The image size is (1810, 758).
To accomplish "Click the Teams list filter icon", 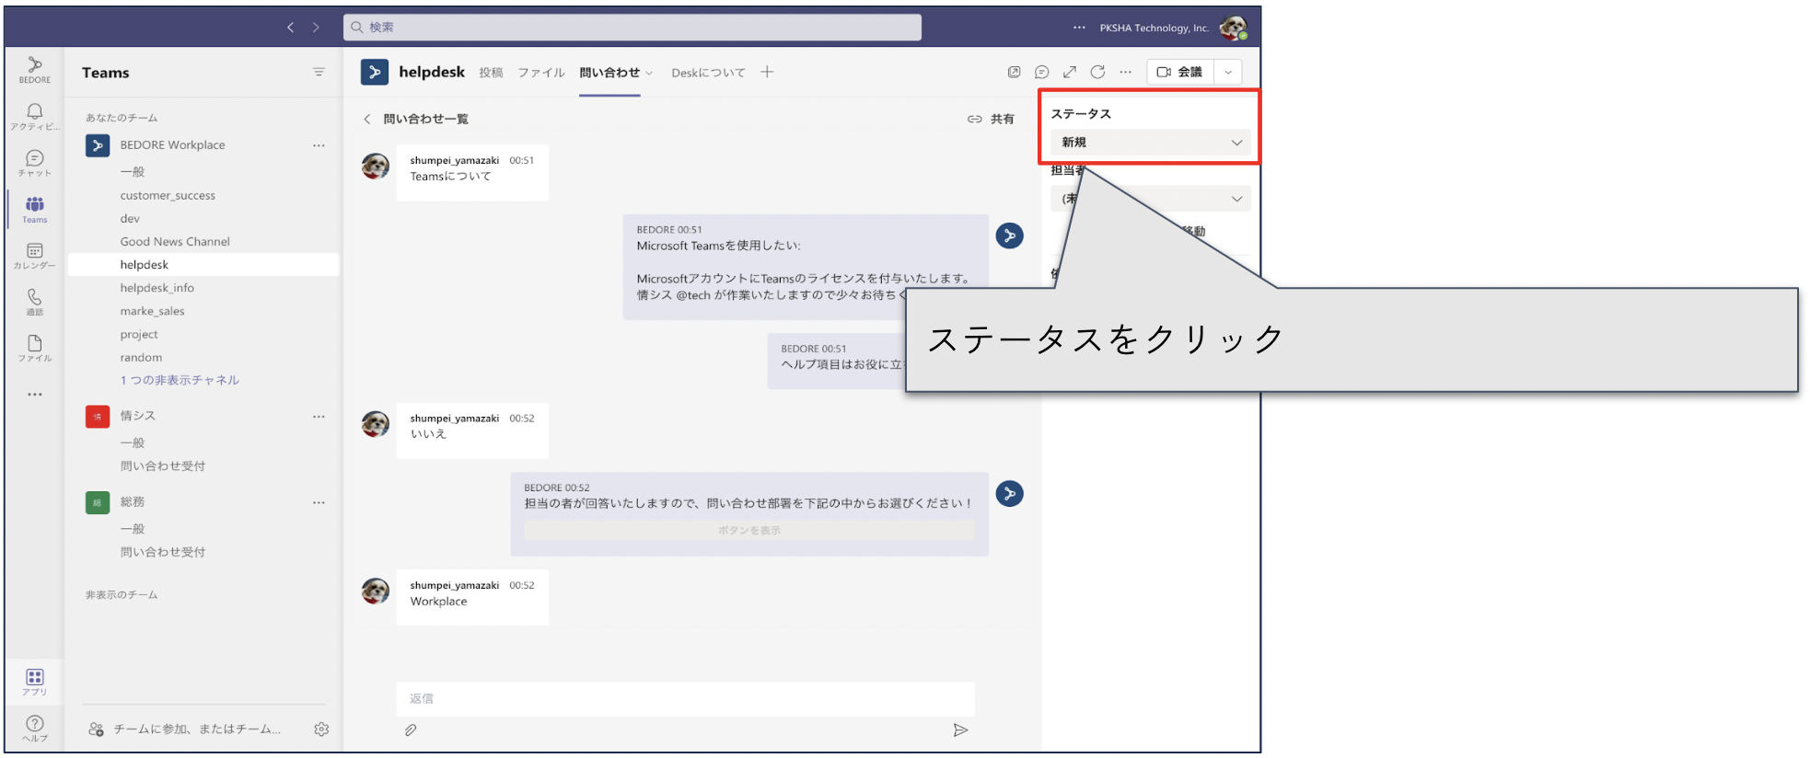I will (x=319, y=72).
